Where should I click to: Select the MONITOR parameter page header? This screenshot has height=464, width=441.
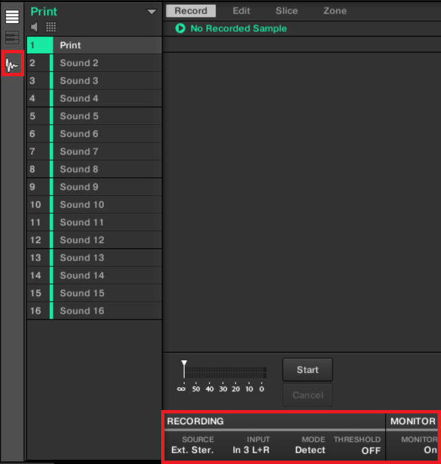point(413,421)
